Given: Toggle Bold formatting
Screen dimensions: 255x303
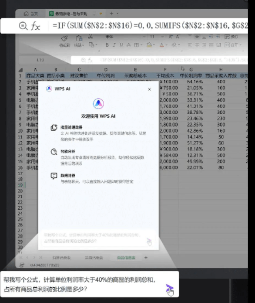Looking at the screenshot, I should pos(107,45).
